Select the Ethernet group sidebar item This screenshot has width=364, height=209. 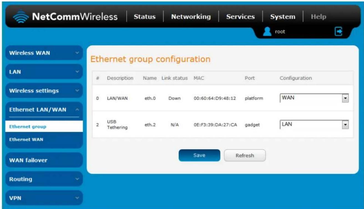(44, 127)
